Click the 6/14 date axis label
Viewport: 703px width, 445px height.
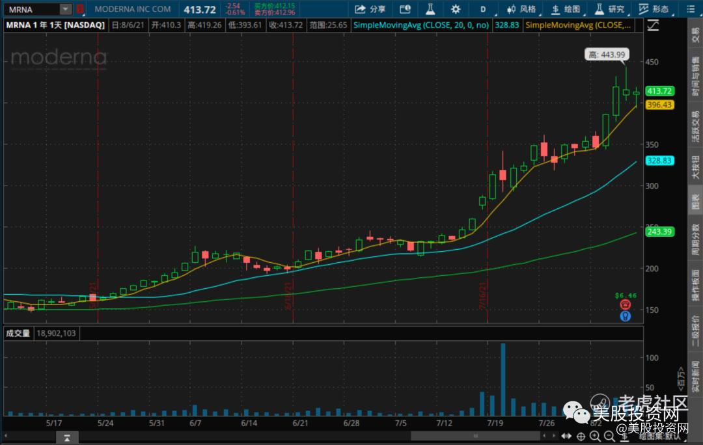pyautogui.click(x=249, y=423)
